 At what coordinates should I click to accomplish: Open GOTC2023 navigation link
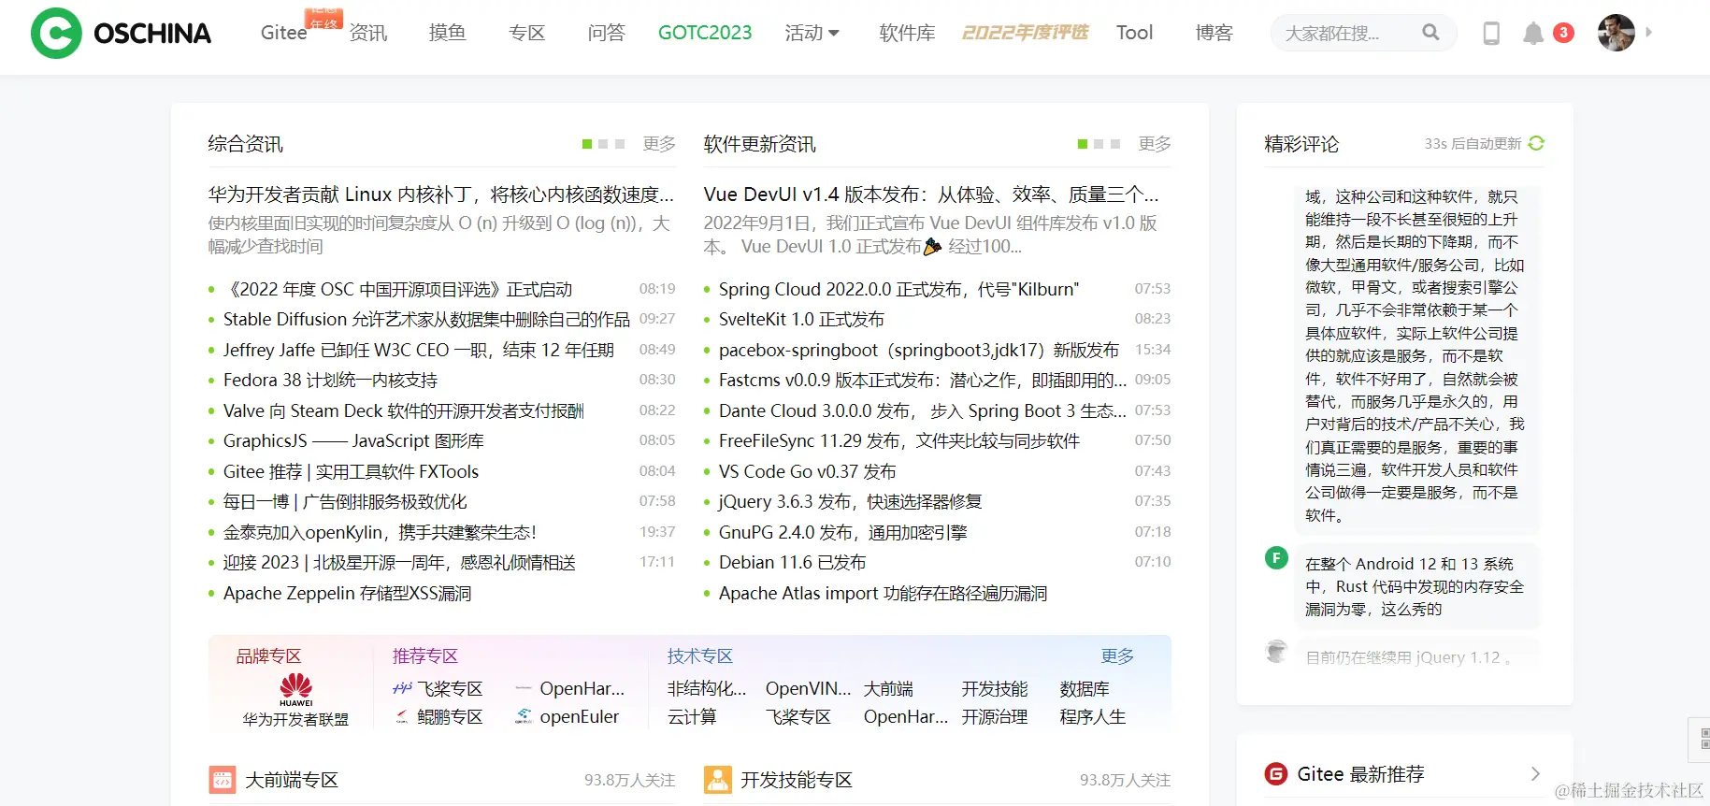[705, 33]
